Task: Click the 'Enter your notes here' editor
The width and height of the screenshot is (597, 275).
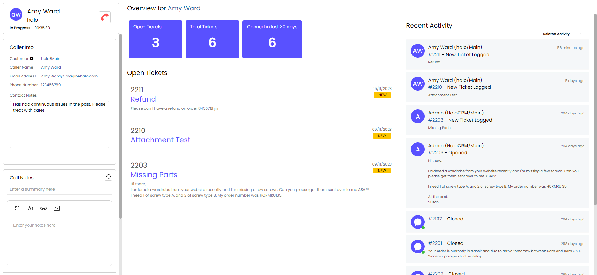Action: (59, 241)
